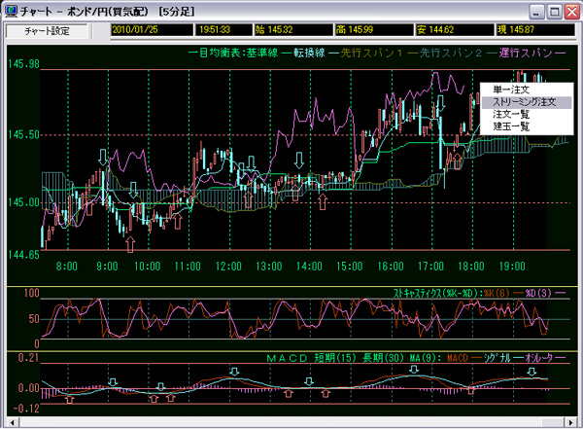The height and width of the screenshot is (429, 583).
Task: Click the ストキャスティクス indicator label
Action: click(x=437, y=294)
